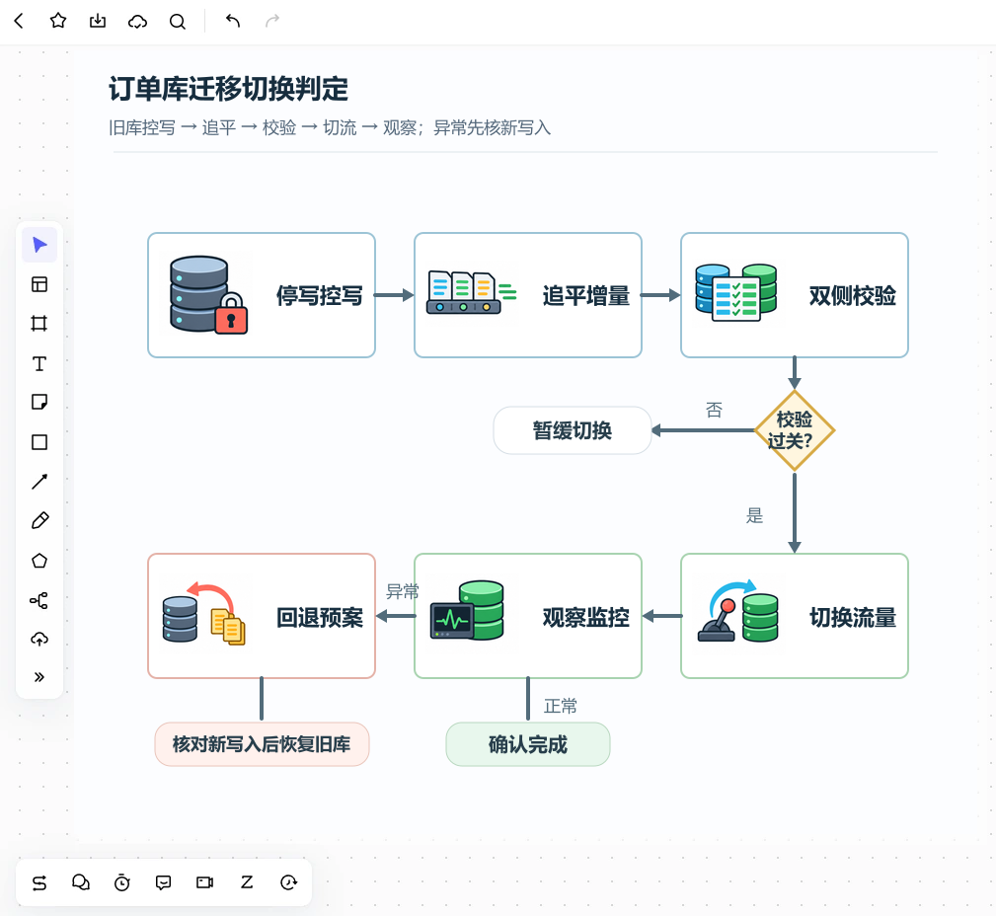Select the 停写控写 flowchart node

(x=262, y=295)
